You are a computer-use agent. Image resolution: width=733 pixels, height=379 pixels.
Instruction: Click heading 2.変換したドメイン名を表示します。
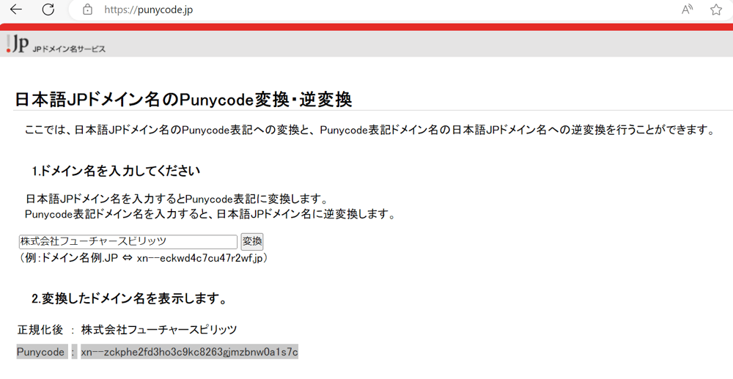[x=130, y=298]
